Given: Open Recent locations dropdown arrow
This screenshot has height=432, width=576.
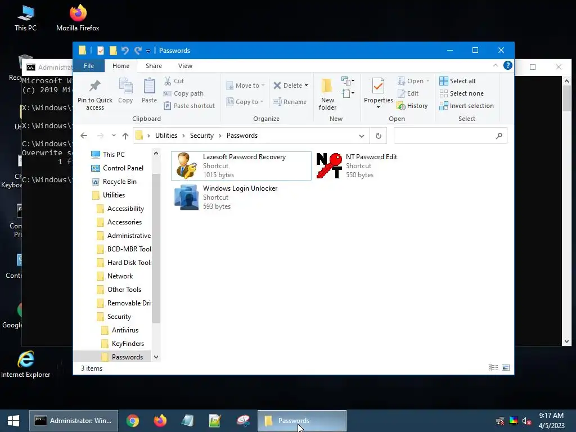Looking at the screenshot, I should coord(114,136).
